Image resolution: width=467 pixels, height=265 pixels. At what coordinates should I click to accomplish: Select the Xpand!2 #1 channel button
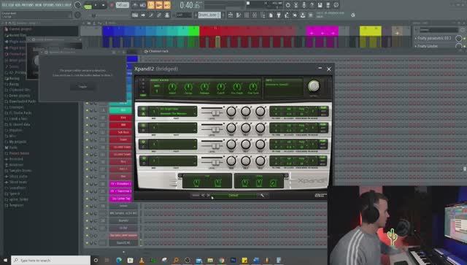pyautogui.click(x=123, y=242)
